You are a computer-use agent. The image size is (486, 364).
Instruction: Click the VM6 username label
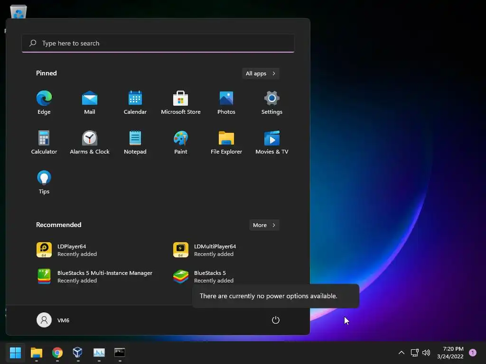pos(63,320)
